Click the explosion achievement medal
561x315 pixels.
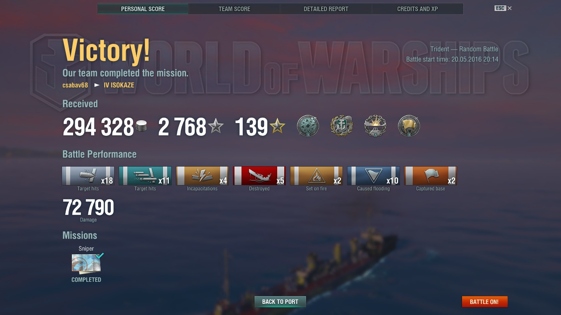(375, 126)
